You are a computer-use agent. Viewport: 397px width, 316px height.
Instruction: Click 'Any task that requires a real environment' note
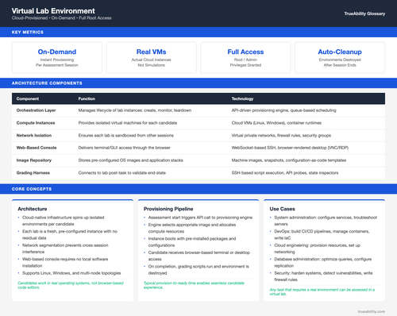pos(322,291)
